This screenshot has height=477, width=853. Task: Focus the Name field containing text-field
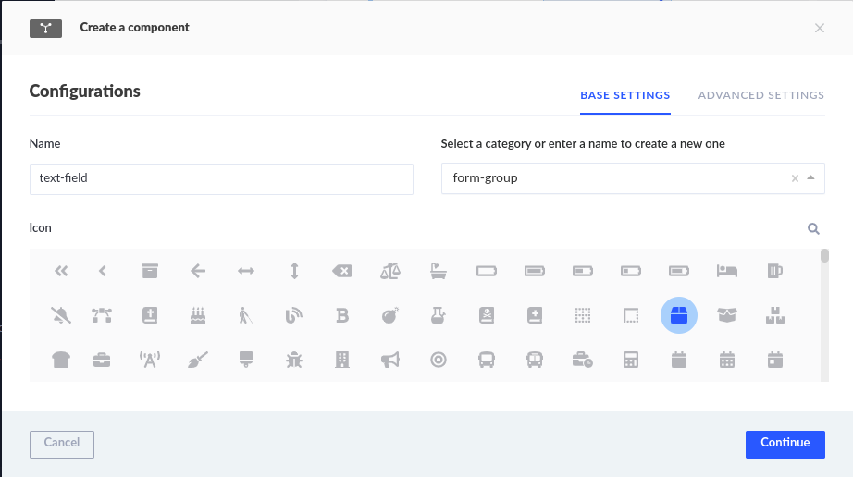pyautogui.click(x=221, y=178)
